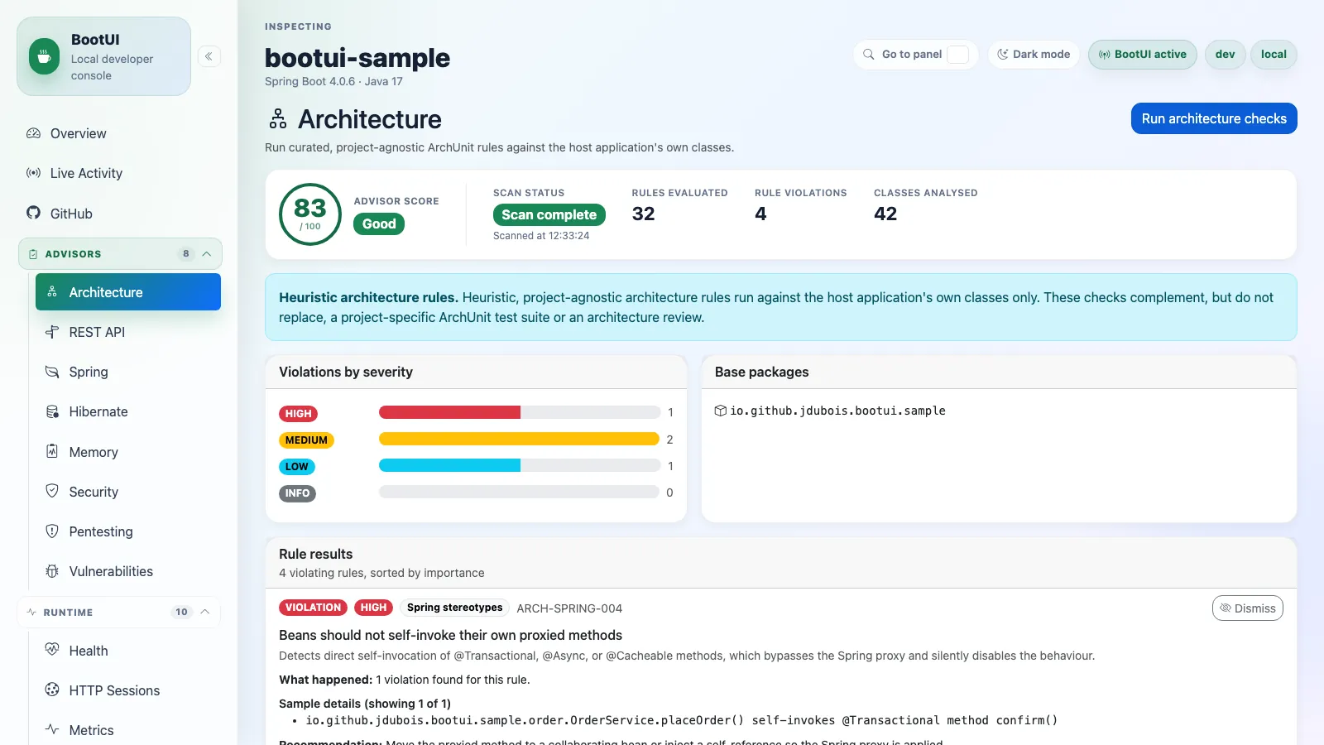Viewport: 1324px width, 745px height.
Task: Click the MEDIUM severity label
Action: [x=306, y=440]
